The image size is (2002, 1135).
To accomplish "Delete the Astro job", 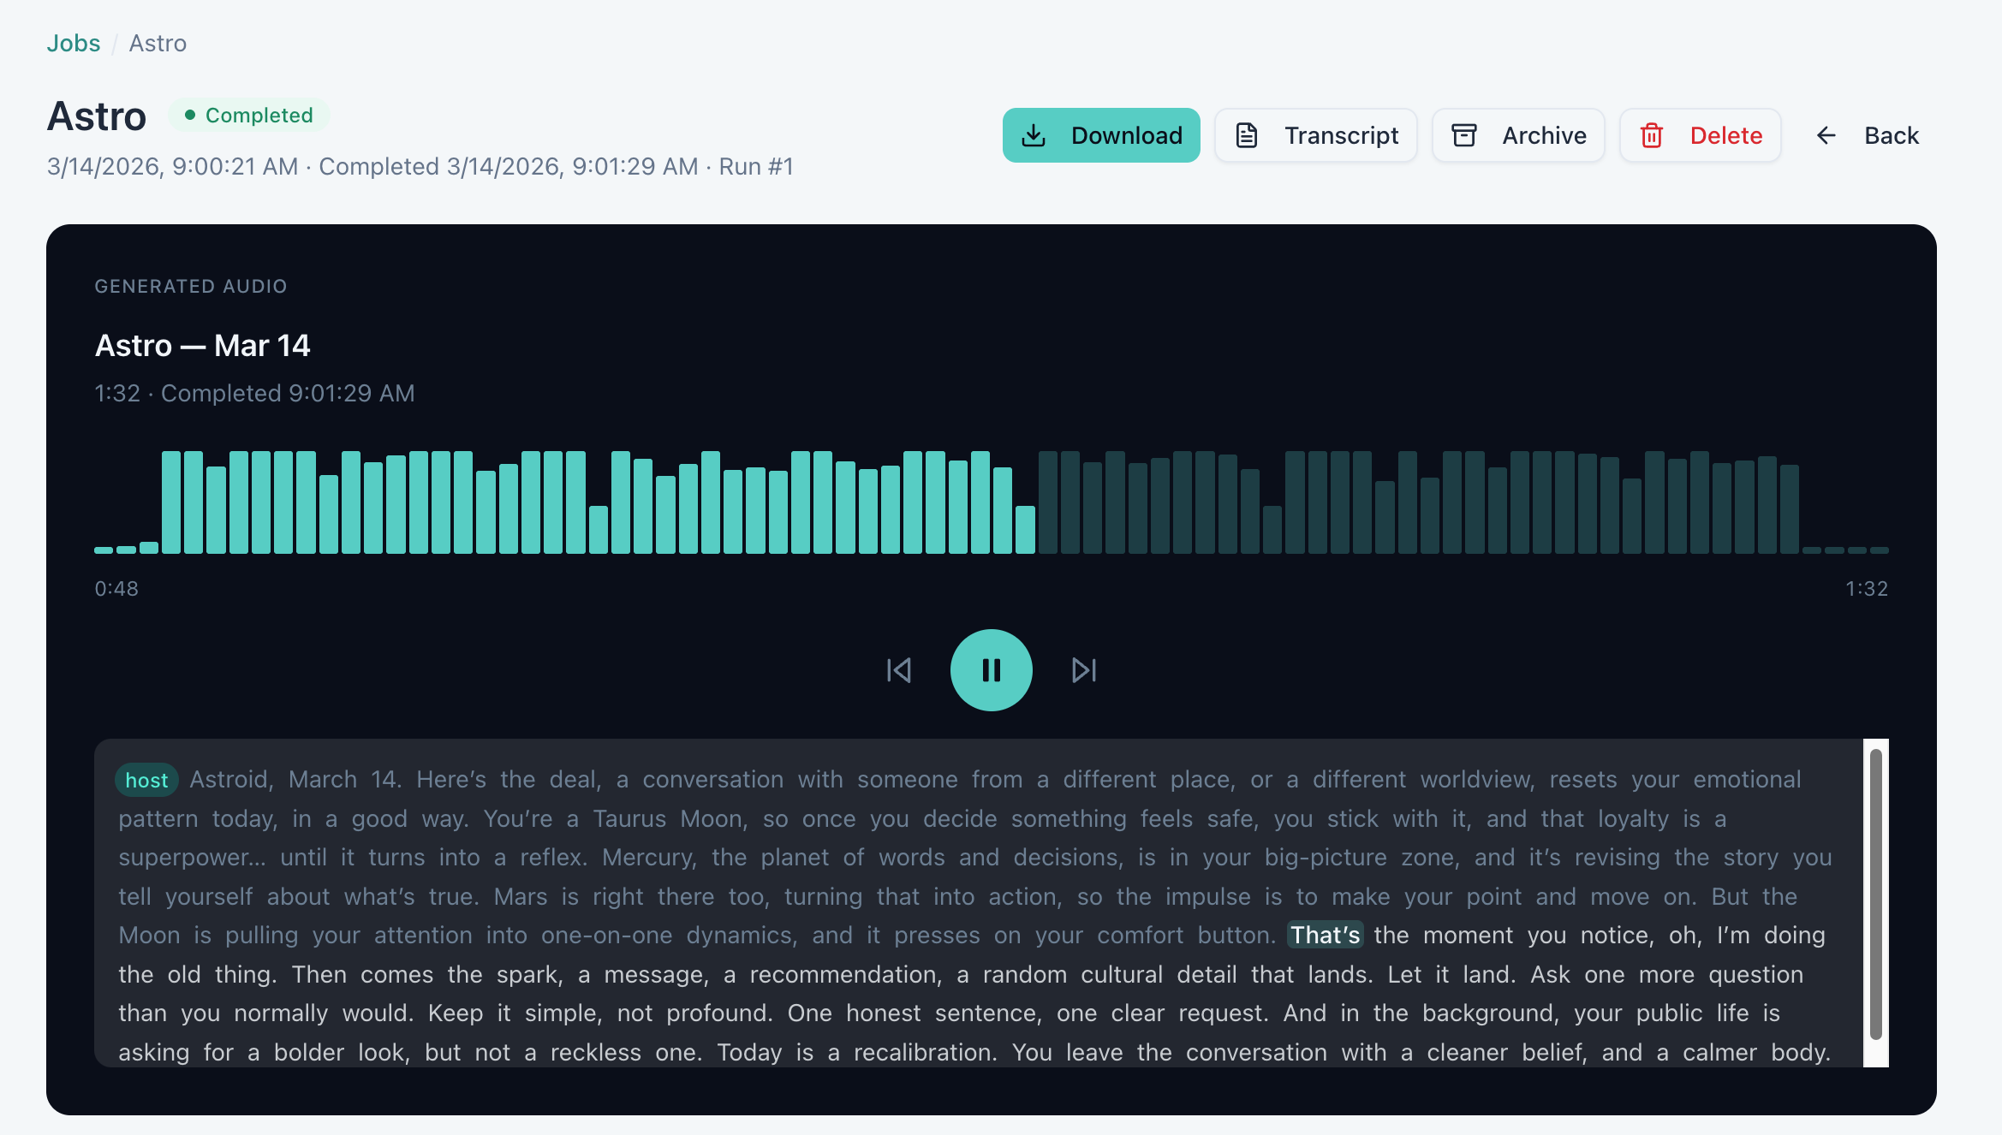I will 1700,135.
